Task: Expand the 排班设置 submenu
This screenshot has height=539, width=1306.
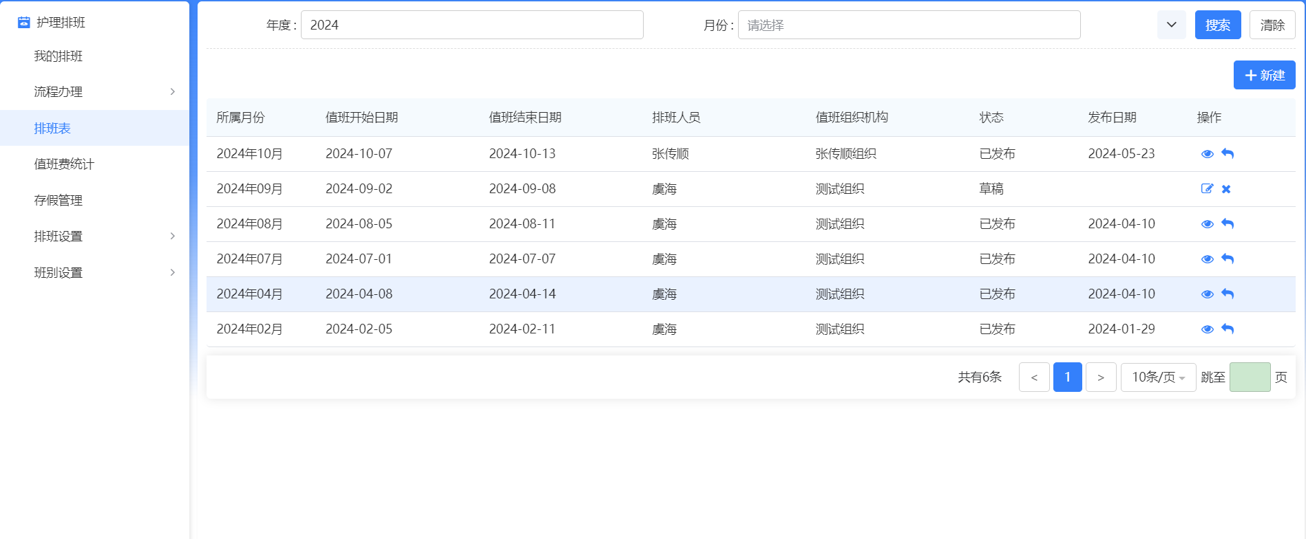Action: pyautogui.click(x=172, y=236)
